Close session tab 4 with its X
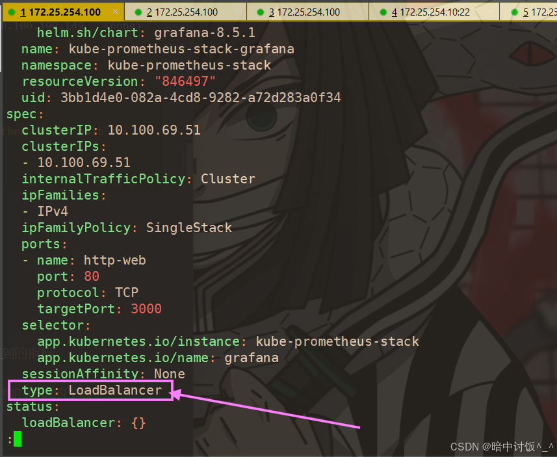This screenshot has height=457, width=557. pos(490,12)
